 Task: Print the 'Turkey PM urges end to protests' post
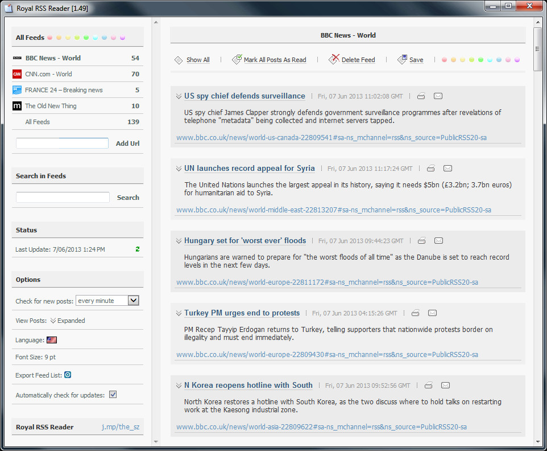coord(416,313)
